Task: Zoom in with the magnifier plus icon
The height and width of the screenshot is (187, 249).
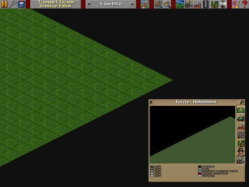Action: coord(158,4)
